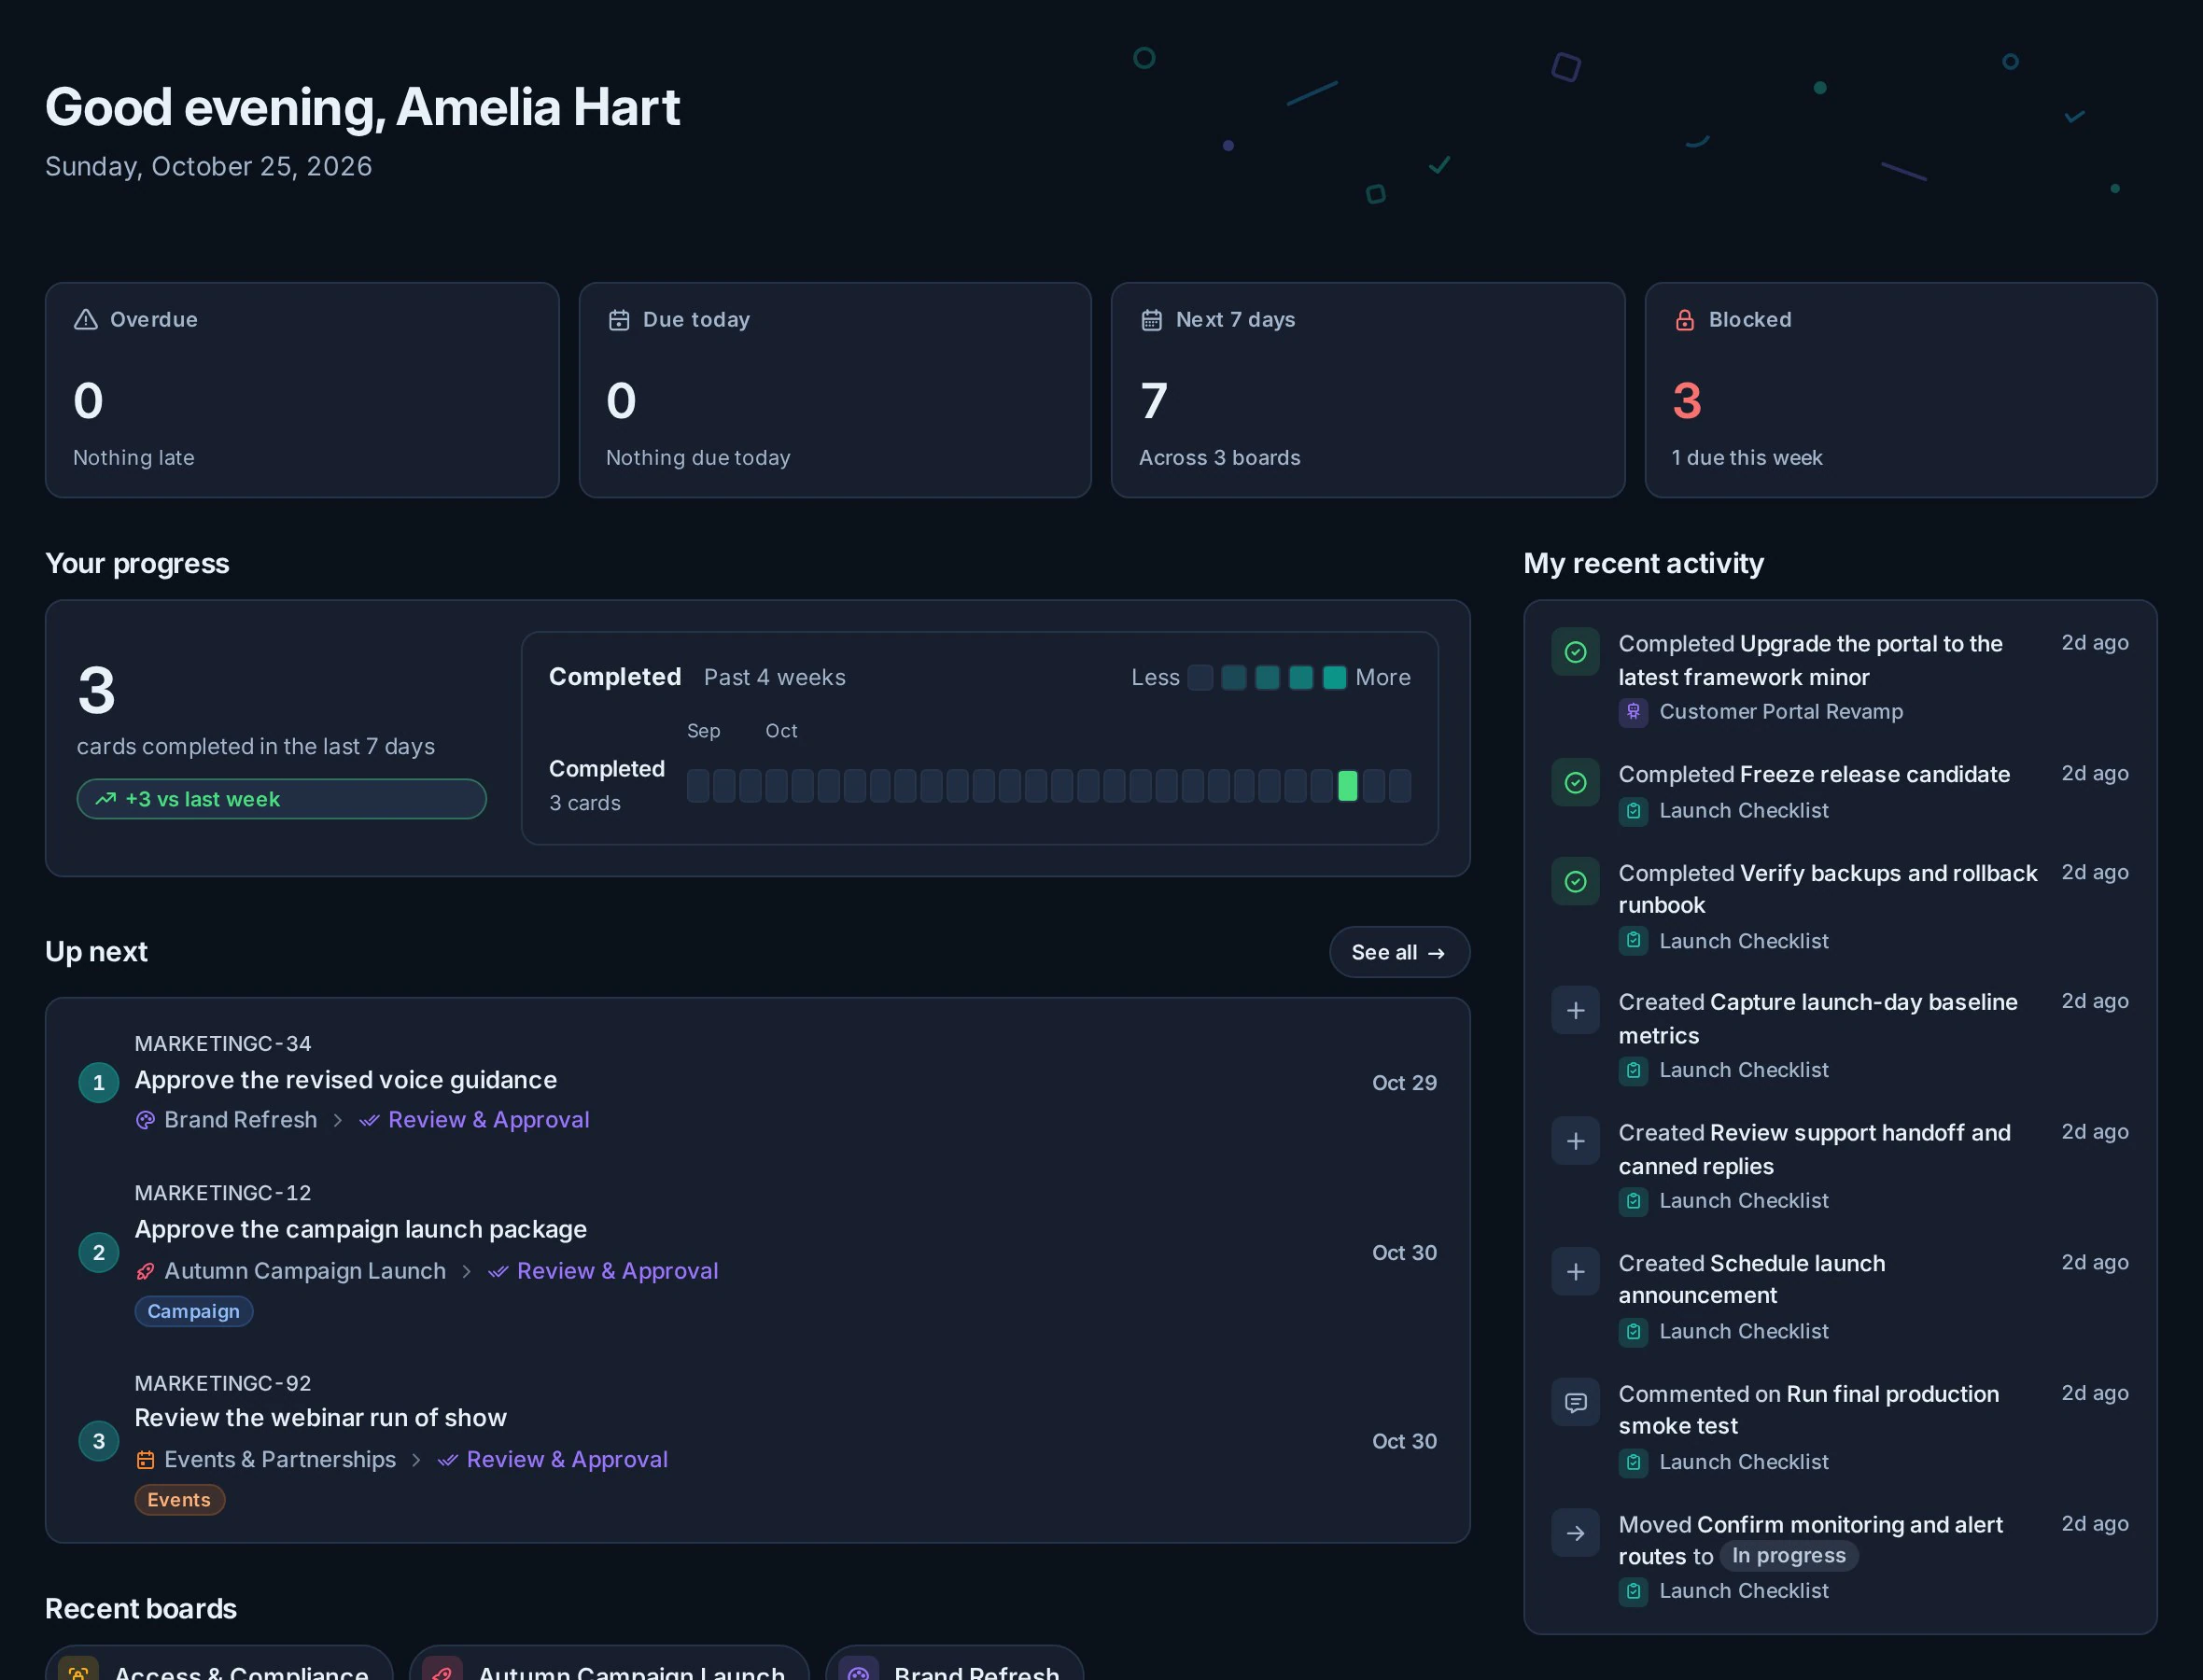
Task: Click the comment icon beside Run final production smoke test
Action: coord(1575,1403)
